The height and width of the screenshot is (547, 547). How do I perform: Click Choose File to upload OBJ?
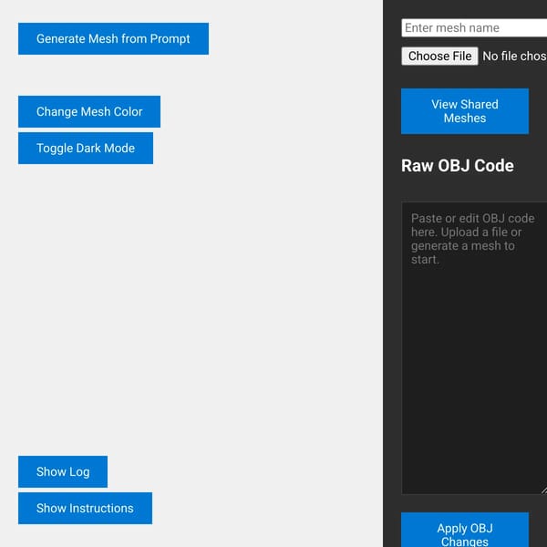click(x=439, y=57)
